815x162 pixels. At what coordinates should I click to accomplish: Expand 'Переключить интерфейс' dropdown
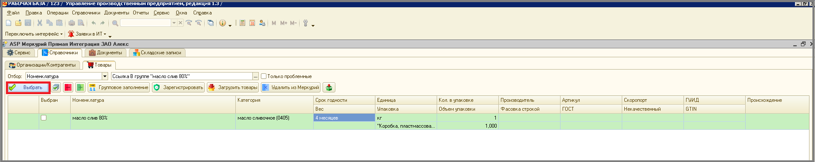point(61,34)
